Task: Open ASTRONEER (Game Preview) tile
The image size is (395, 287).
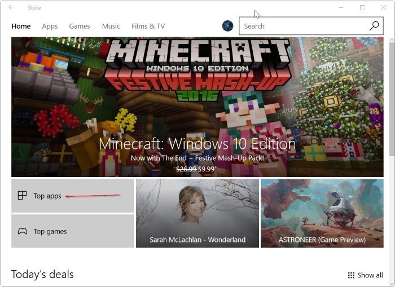Action: pyautogui.click(x=322, y=213)
